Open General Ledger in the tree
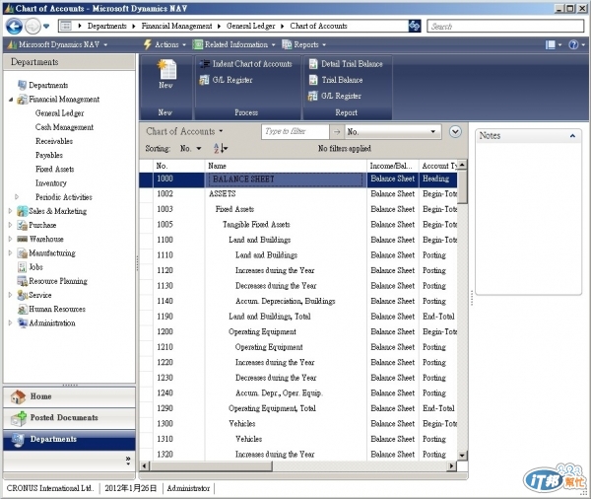 click(59, 112)
